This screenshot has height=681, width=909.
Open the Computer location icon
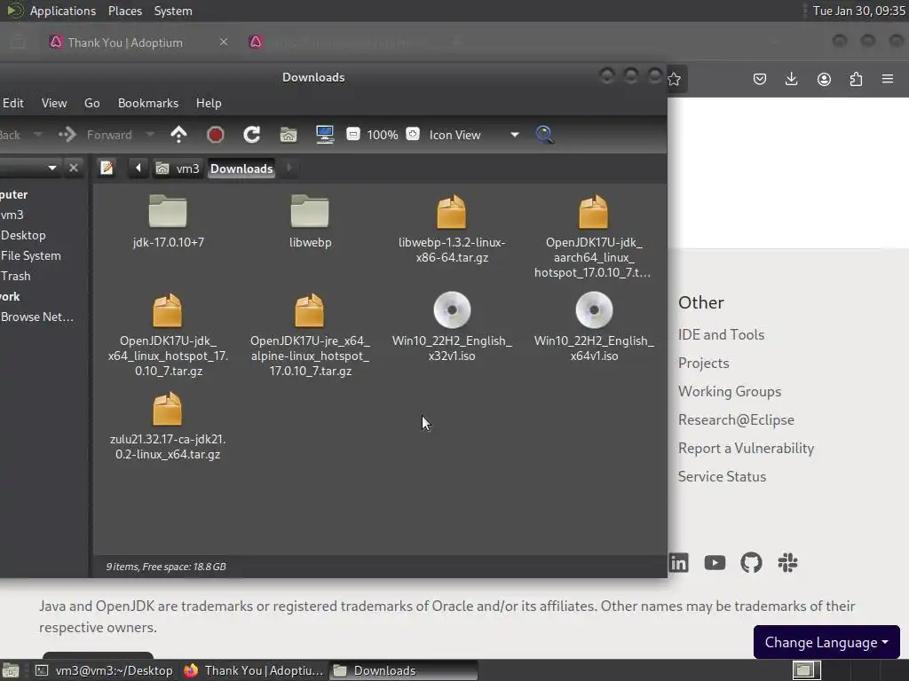(325, 135)
